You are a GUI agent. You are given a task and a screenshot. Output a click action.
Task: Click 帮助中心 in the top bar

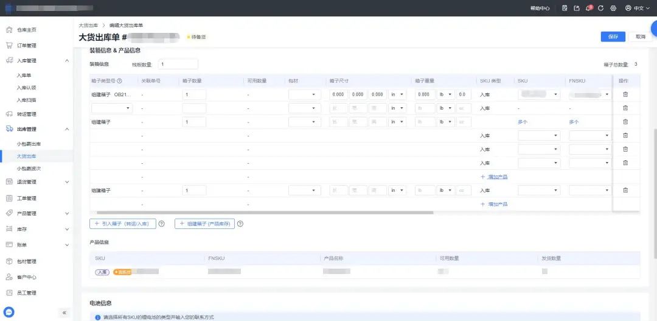540,8
